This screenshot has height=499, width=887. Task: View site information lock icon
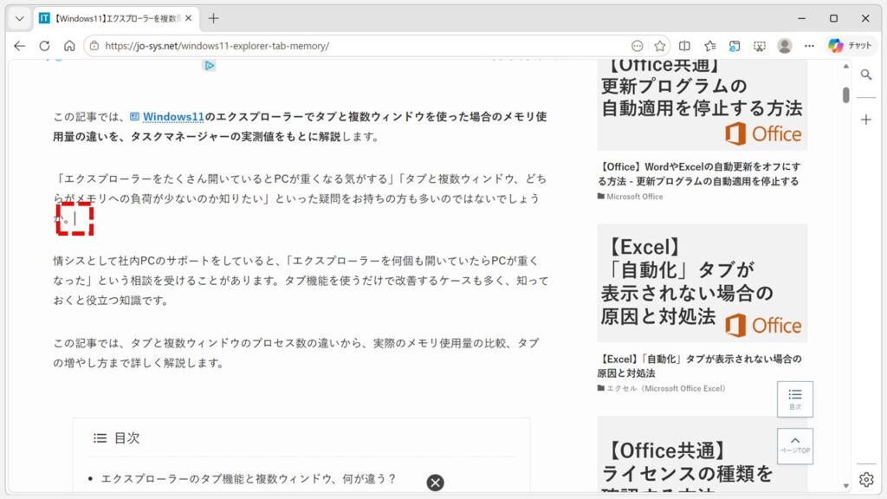(94, 46)
